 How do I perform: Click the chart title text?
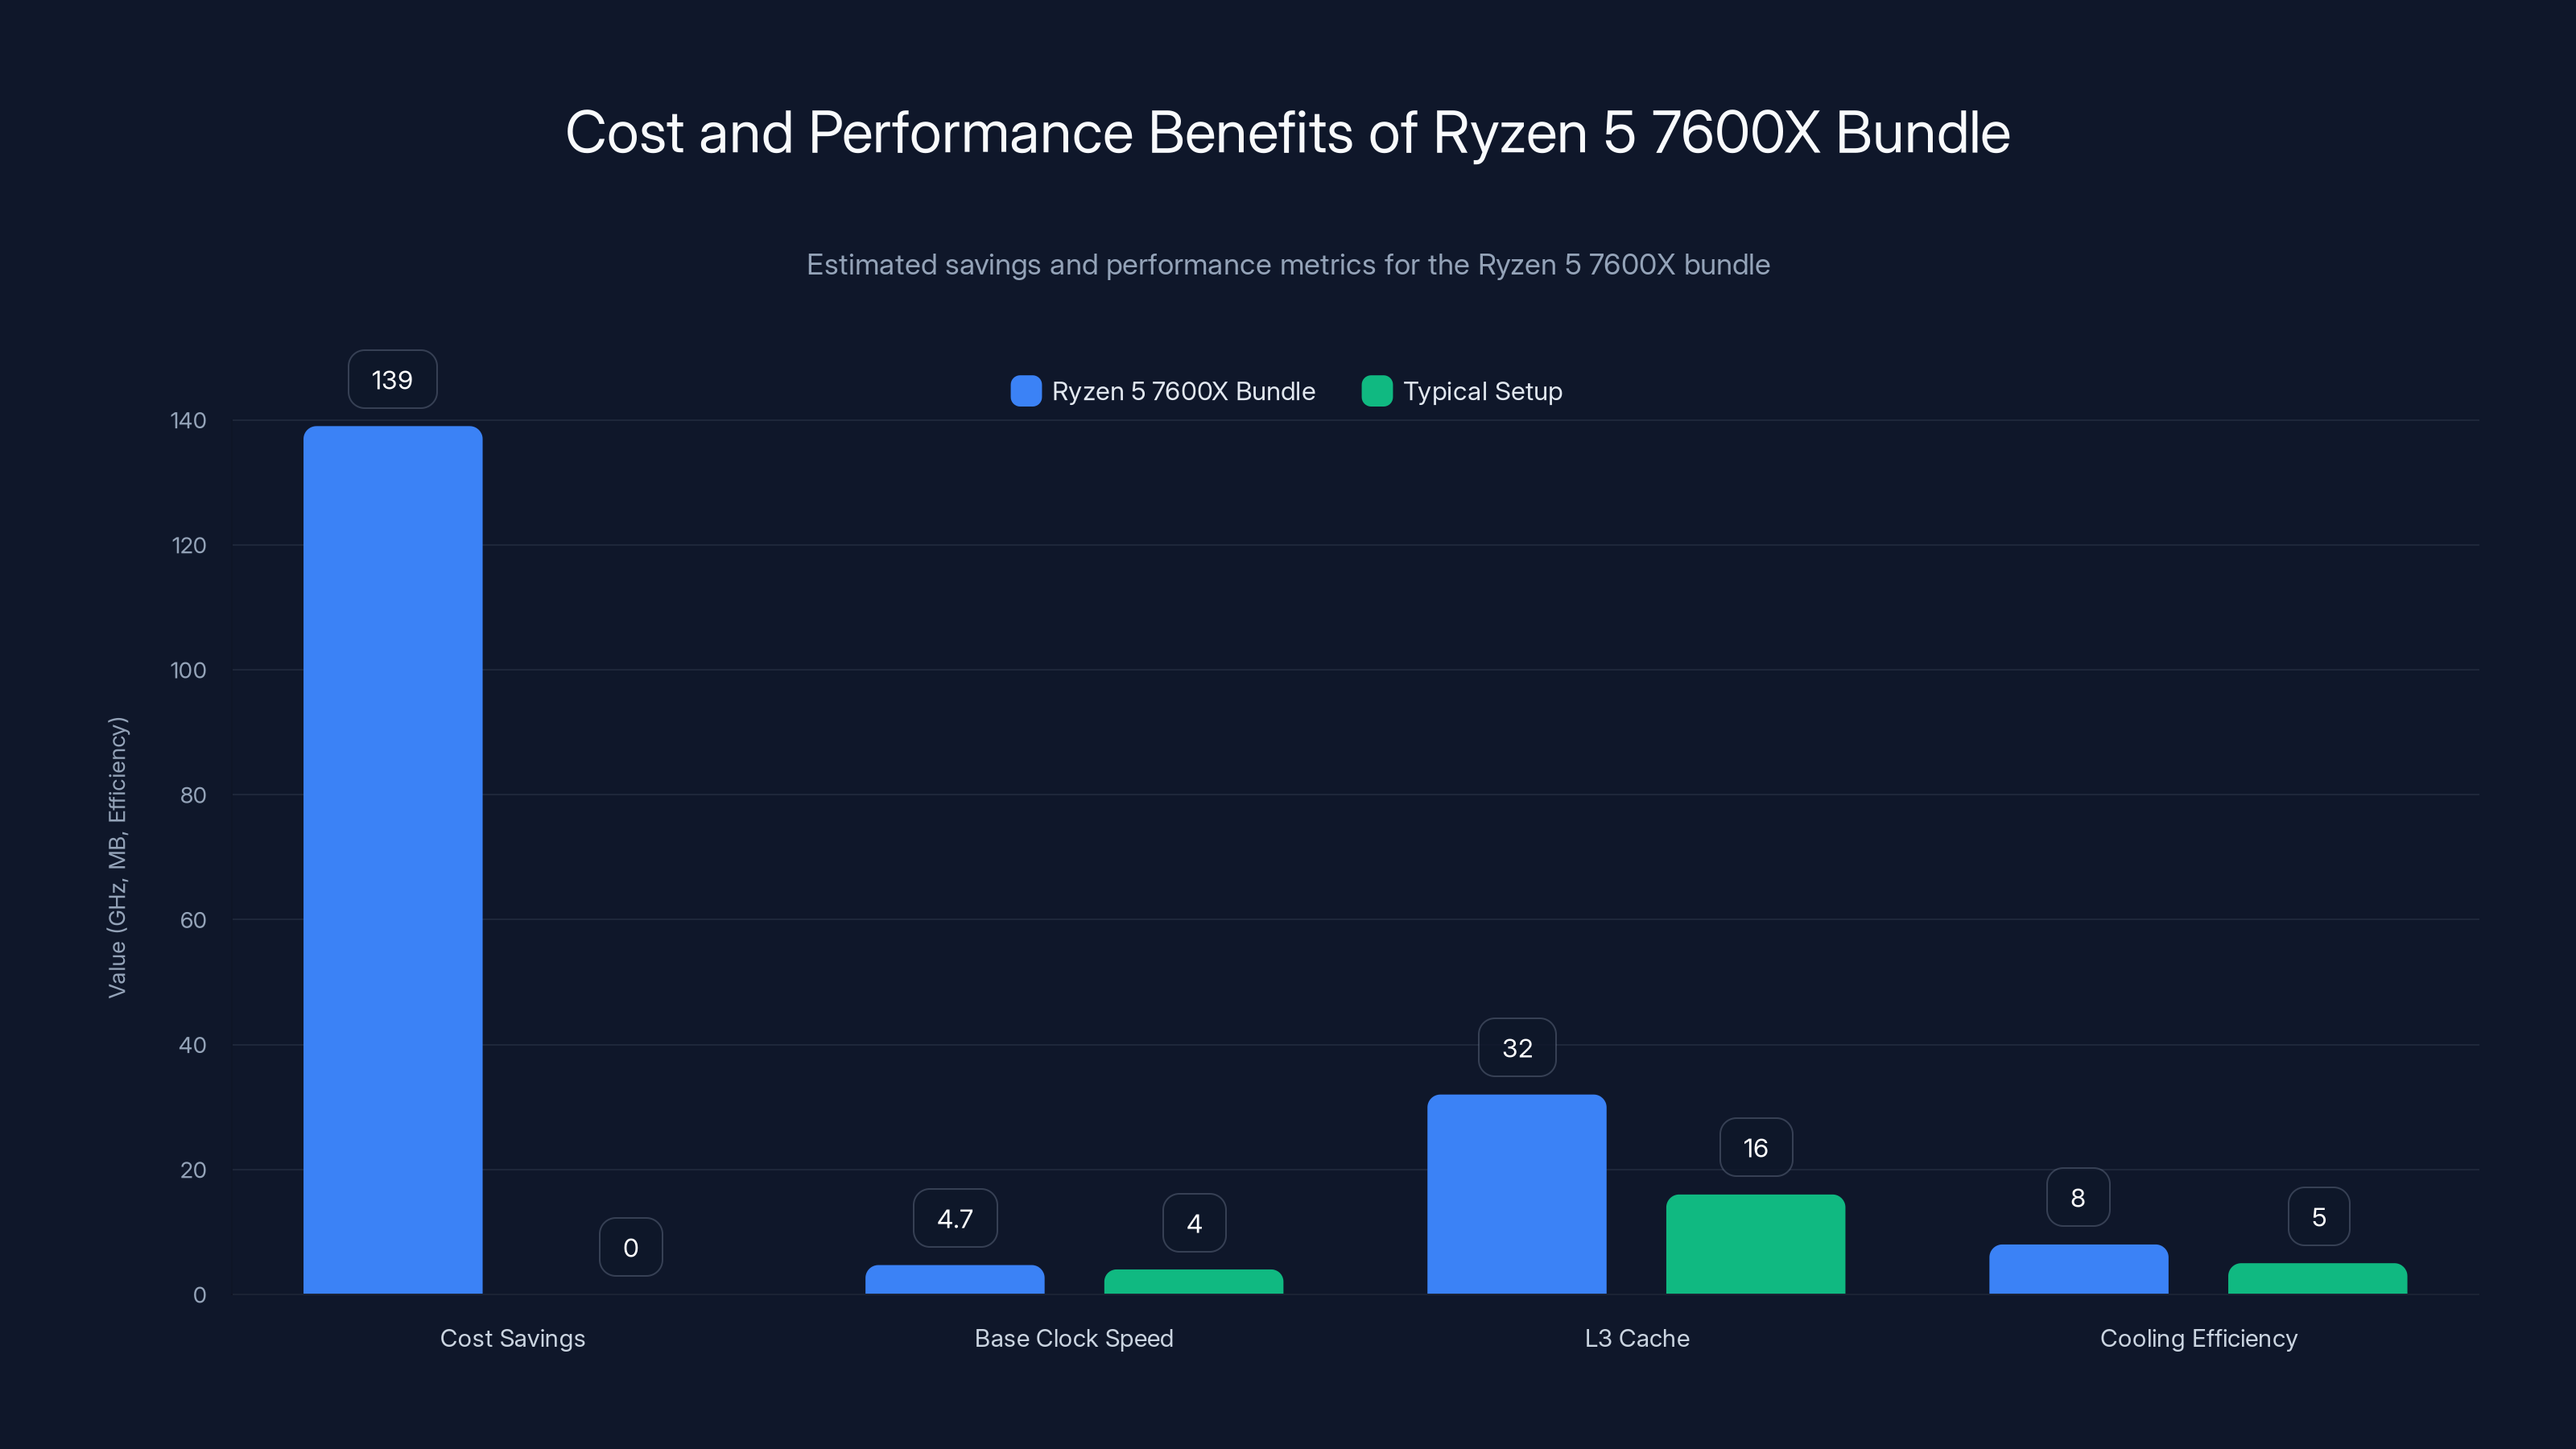tap(1288, 131)
